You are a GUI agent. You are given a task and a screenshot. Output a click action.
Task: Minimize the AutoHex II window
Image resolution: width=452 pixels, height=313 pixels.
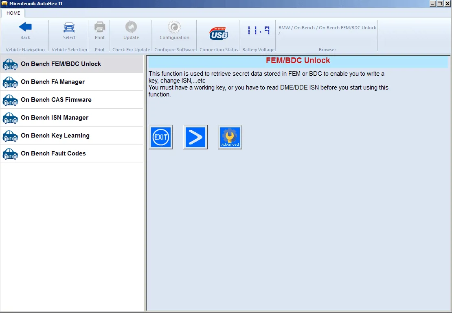coord(433,4)
